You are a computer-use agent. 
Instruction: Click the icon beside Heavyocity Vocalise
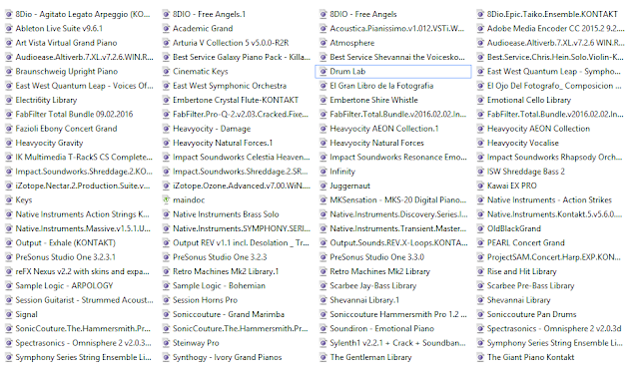pyautogui.click(x=480, y=143)
